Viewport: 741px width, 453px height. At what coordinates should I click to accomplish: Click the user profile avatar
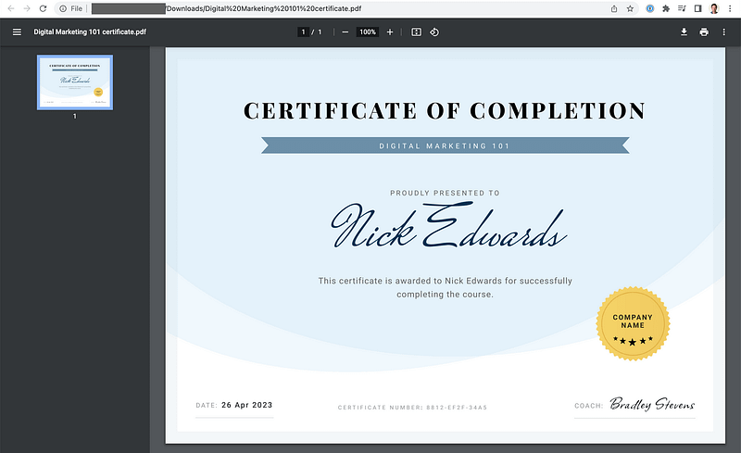714,8
